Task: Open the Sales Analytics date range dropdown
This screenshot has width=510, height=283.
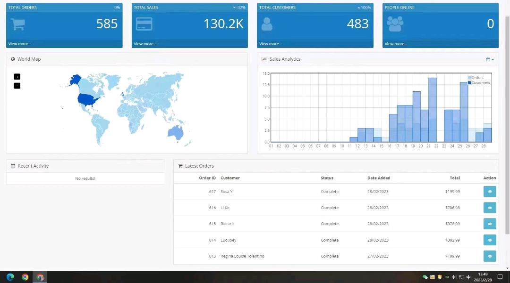Action: tap(490, 59)
